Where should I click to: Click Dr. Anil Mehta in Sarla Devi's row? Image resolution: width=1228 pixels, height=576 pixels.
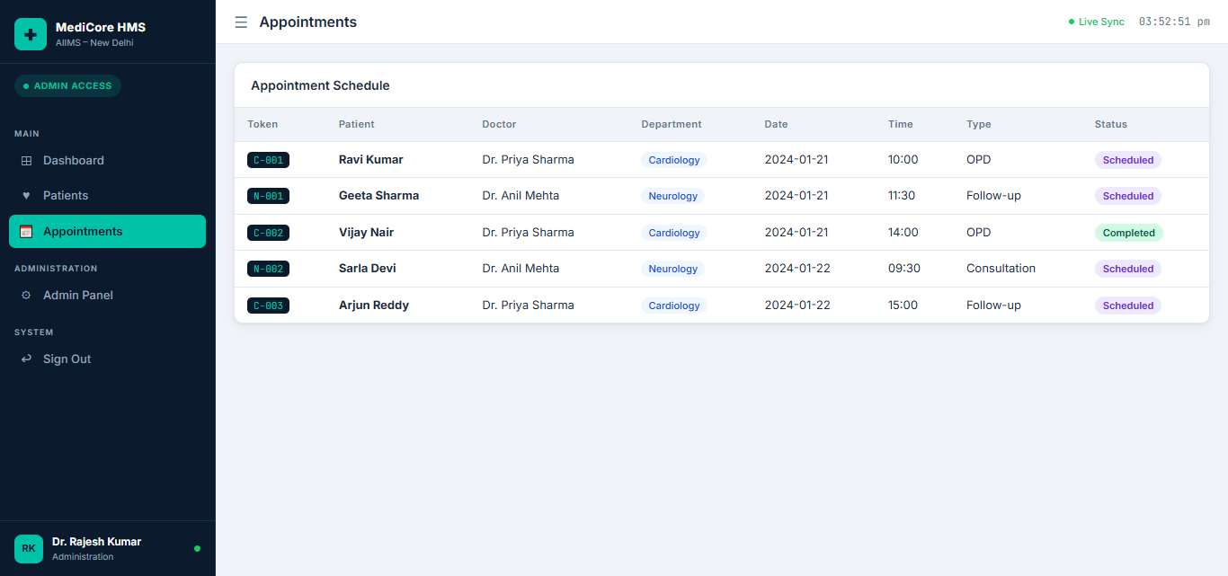coord(521,269)
